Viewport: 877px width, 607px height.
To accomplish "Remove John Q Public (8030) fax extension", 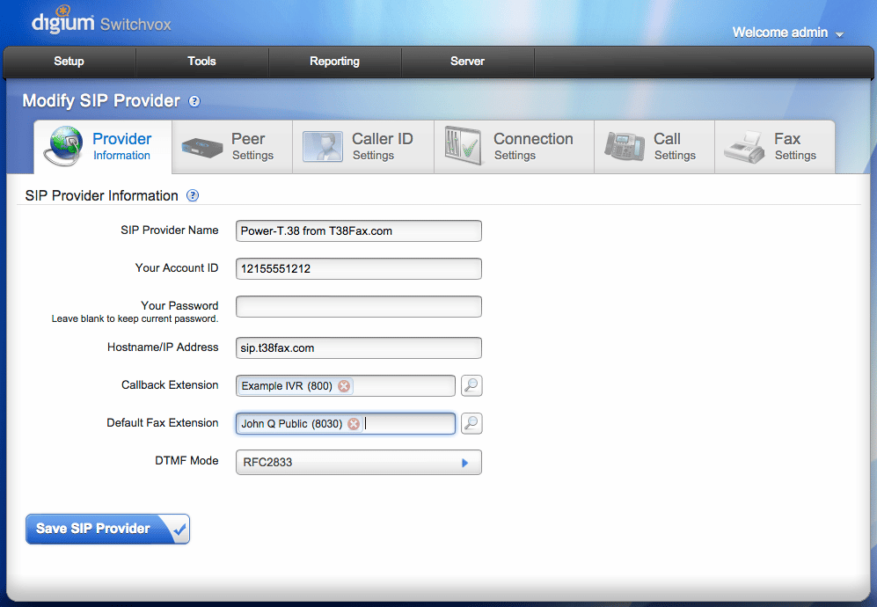I will [x=354, y=424].
